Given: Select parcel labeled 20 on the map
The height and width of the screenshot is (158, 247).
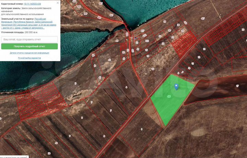Looking at the screenshot, I should tap(123, 52).
